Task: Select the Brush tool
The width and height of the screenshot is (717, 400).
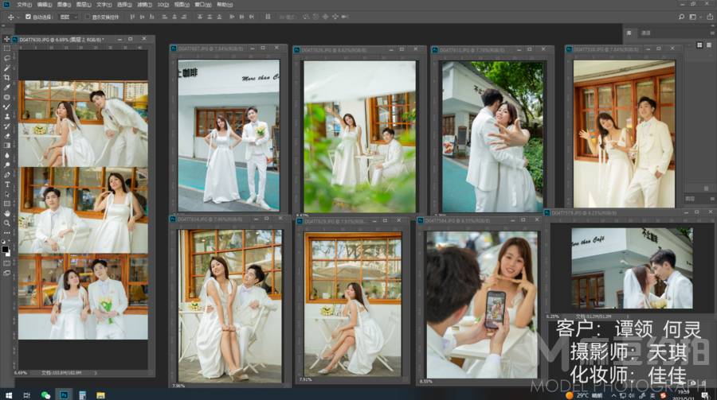Action: click(7, 107)
